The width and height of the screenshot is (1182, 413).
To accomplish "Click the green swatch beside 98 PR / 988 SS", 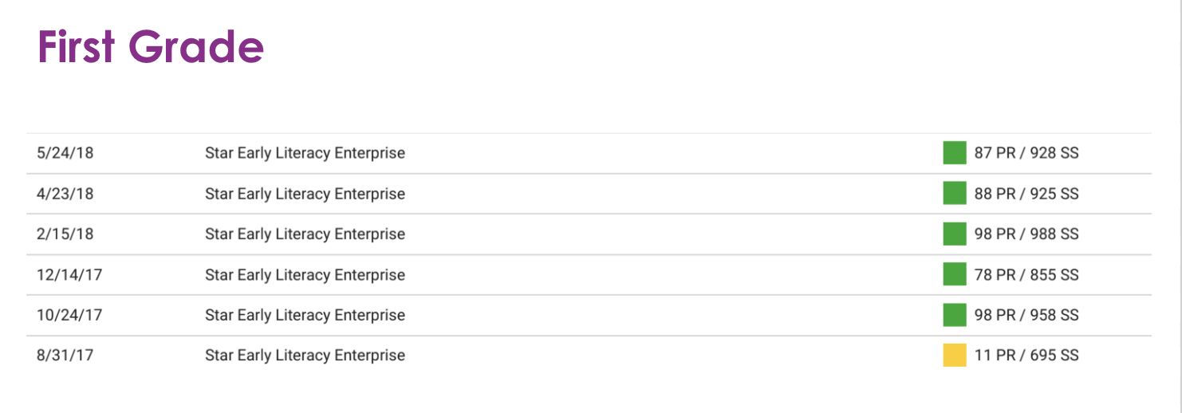I will pyautogui.click(x=954, y=234).
